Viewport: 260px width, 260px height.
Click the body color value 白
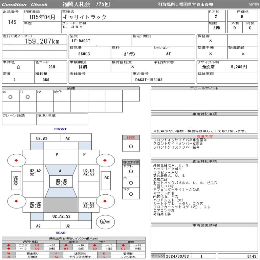coord(18,67)
